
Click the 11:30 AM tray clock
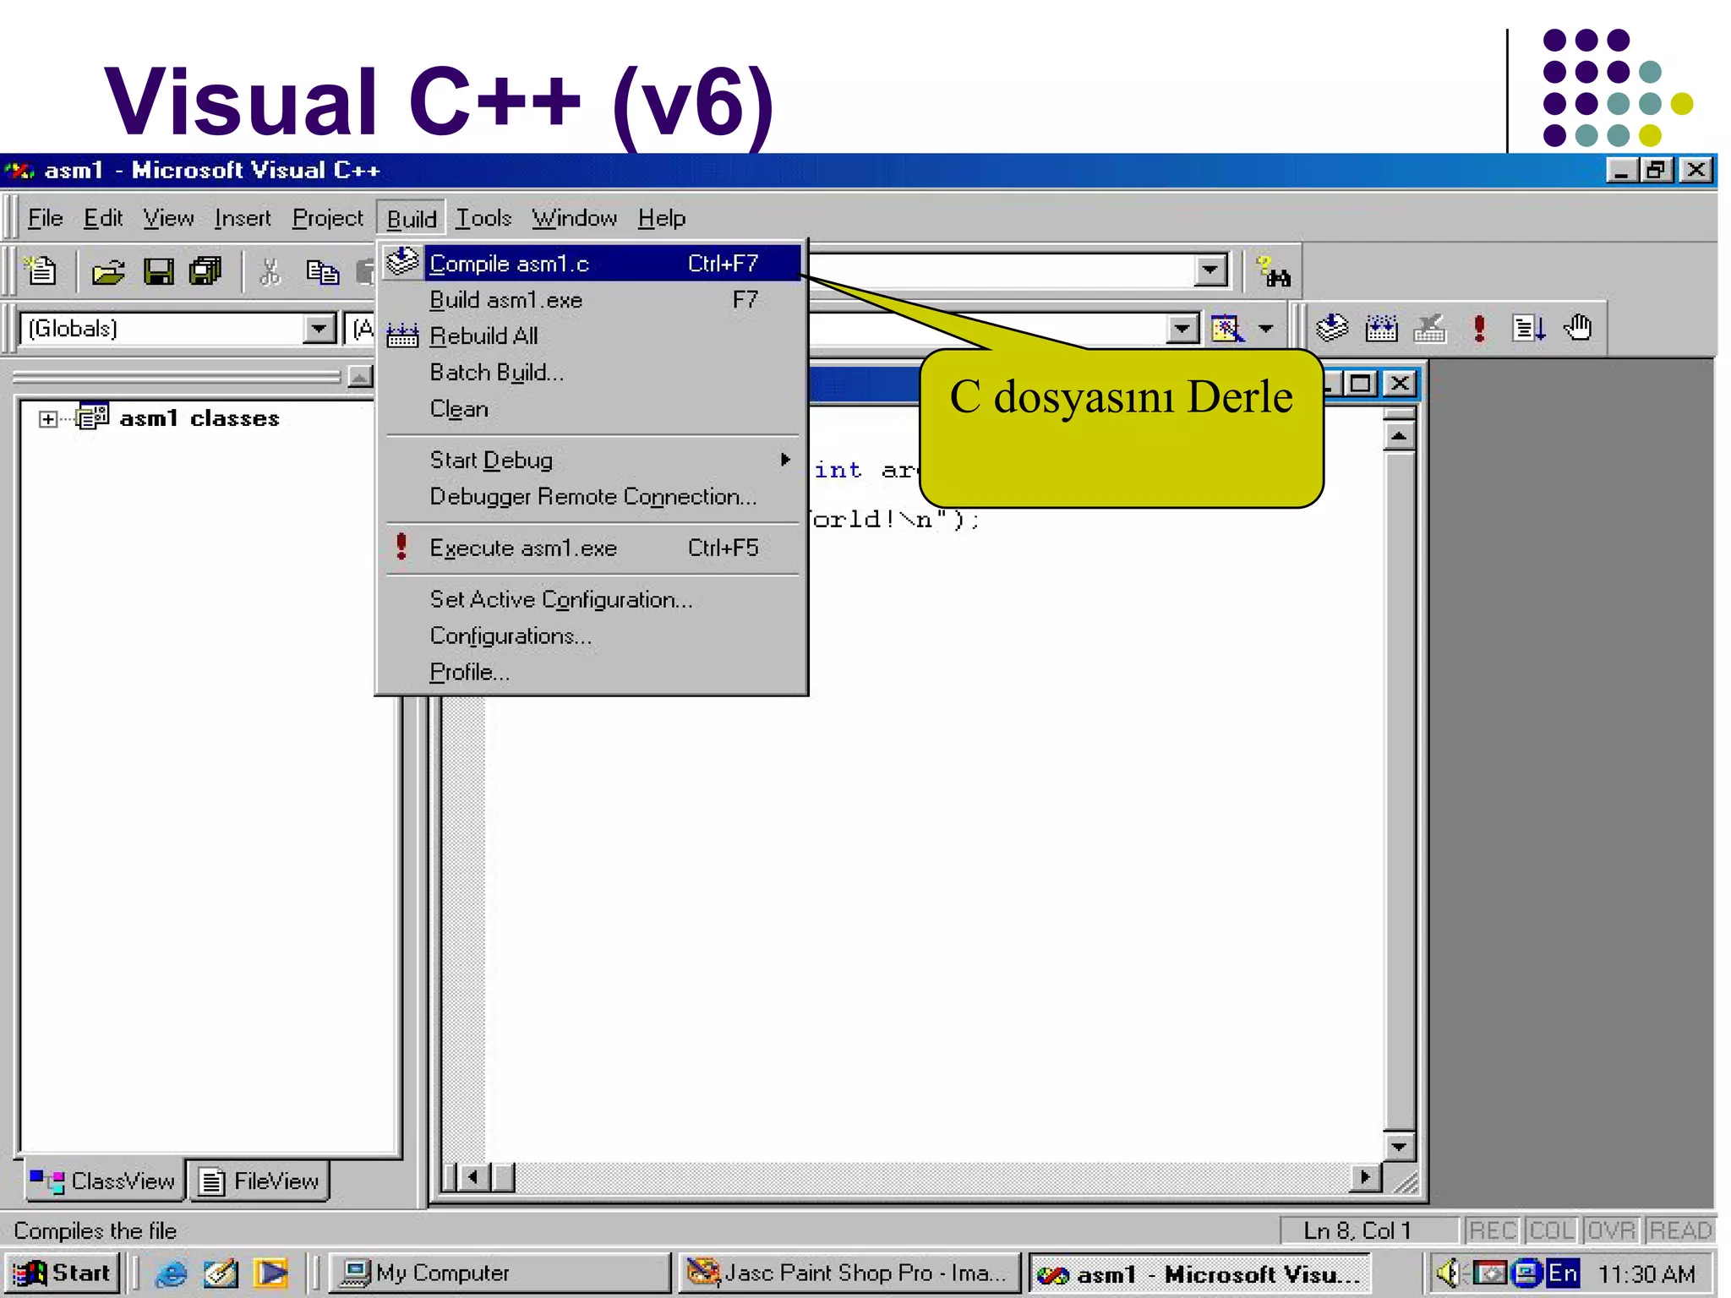click(1646, 1273)
